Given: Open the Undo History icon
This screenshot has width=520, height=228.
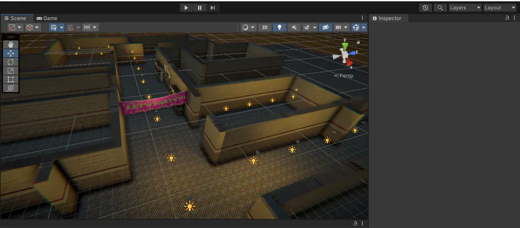Looking at the screenshot, I should (x=425, y=8).
